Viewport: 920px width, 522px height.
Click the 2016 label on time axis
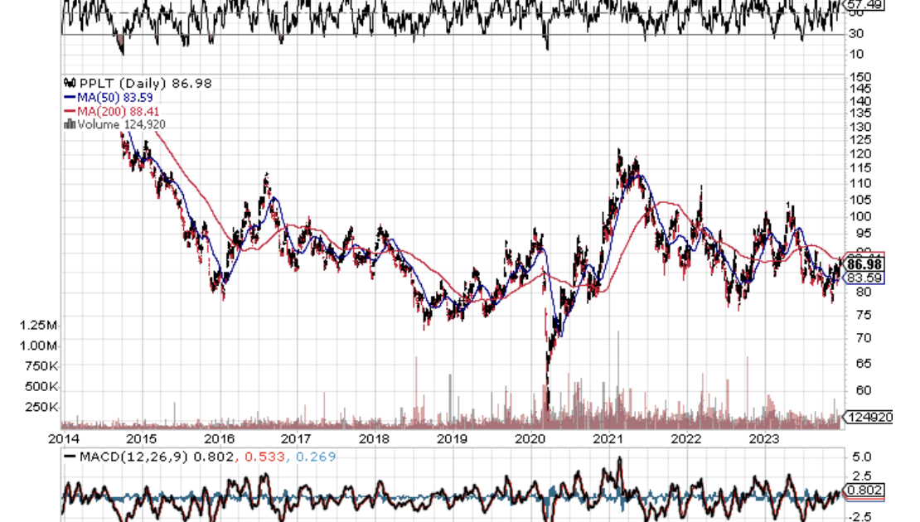coord(219,438)
